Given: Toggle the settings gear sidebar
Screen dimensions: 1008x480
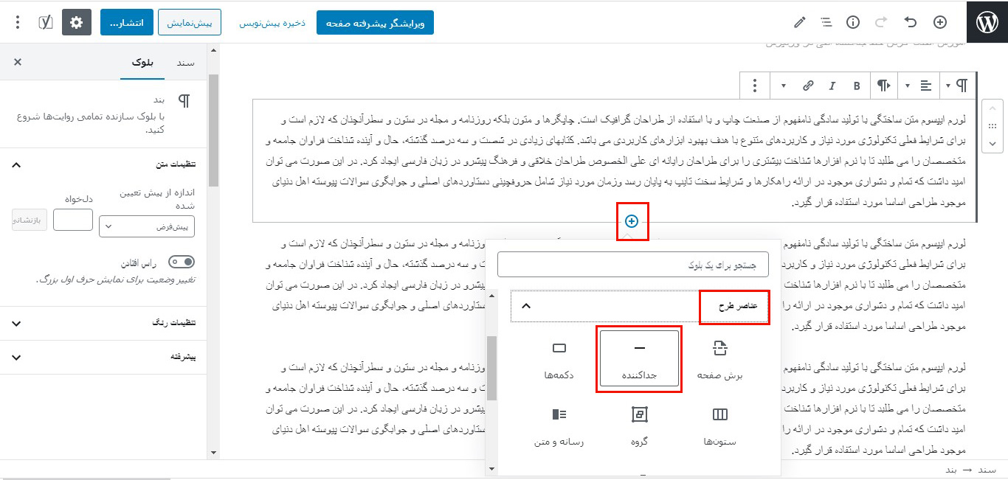Looking at the screenshot, I should (x=77, y=22).
